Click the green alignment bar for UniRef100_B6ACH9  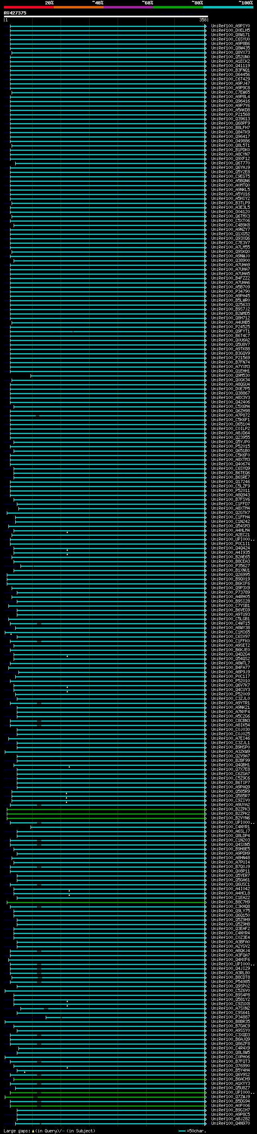(110, 1079)
